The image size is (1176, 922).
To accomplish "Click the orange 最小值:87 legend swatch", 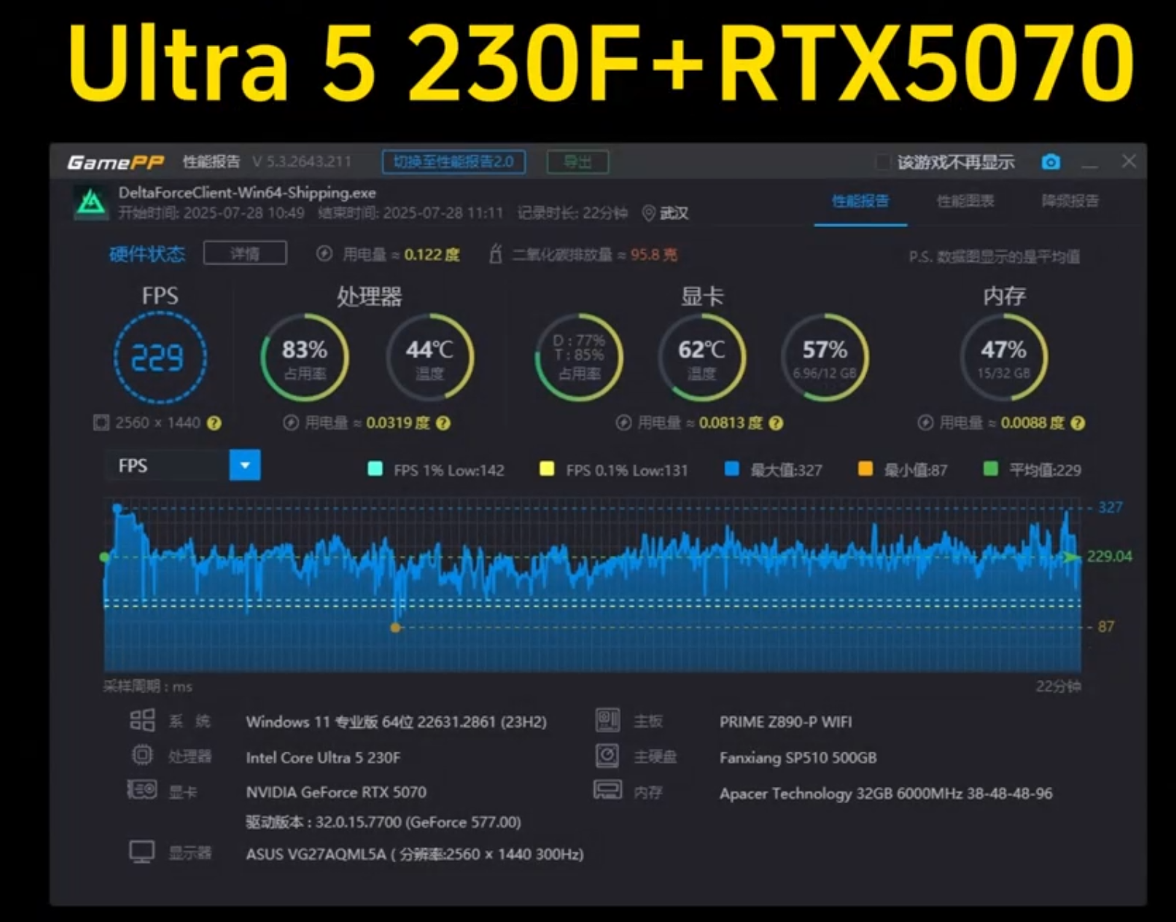I will [x=865, y=468].
